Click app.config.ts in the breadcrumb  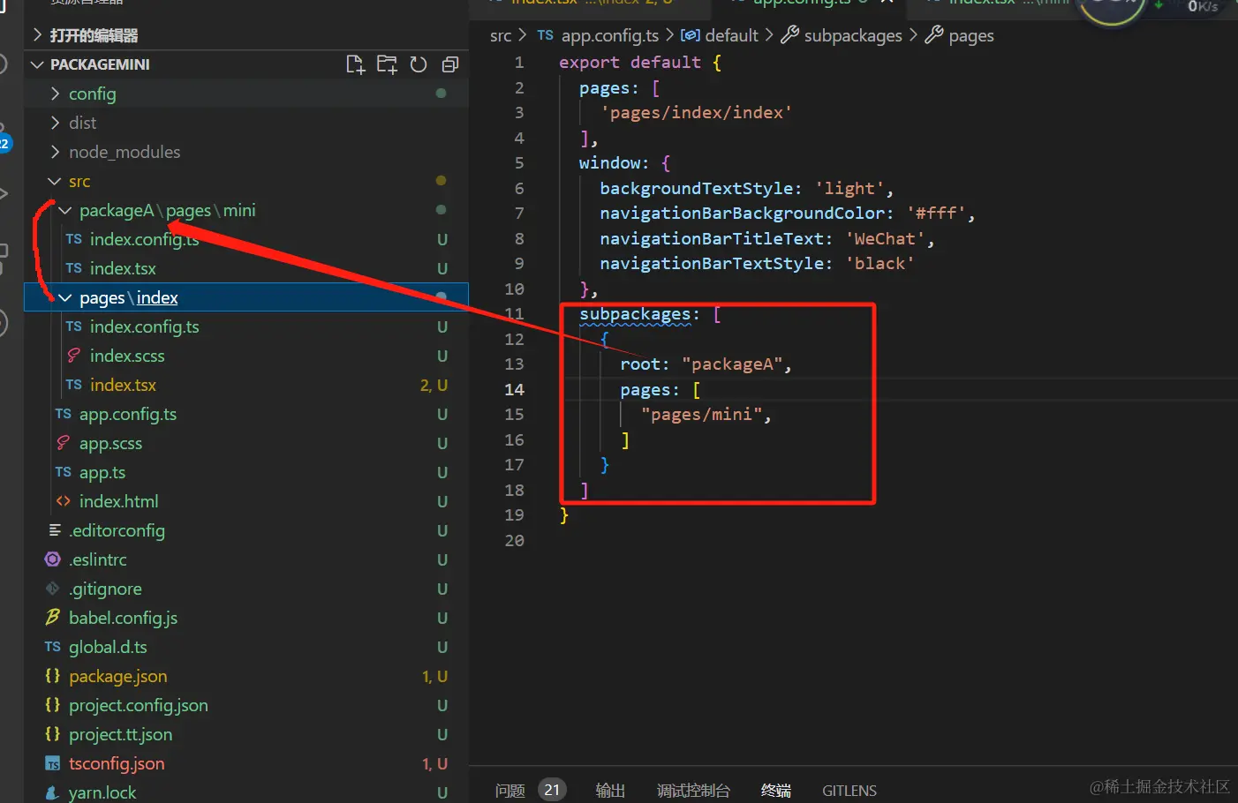[x=609, y=35]
